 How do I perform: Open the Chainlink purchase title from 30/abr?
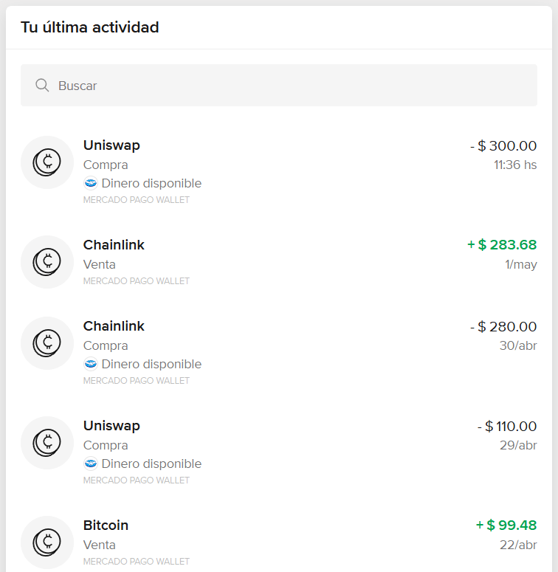pos(114,326)
